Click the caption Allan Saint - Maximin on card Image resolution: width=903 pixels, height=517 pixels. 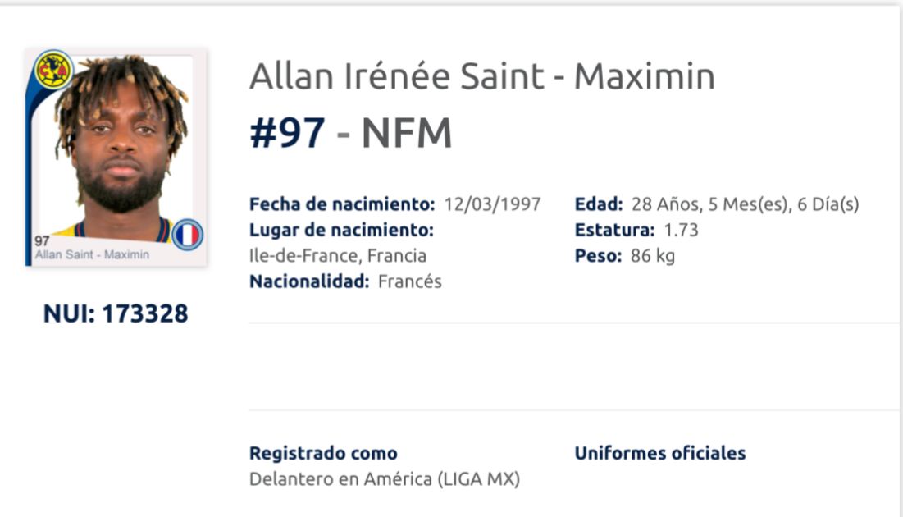(x=92, y=254)
